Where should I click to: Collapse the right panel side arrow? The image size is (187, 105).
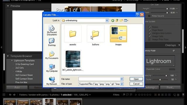tap(186, 47)
